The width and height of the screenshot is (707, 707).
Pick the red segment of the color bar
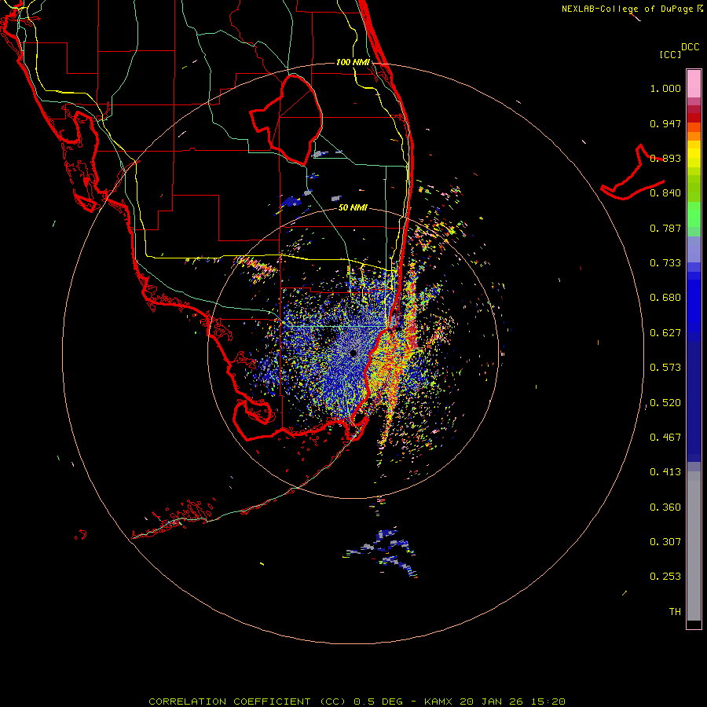[694, 118]
